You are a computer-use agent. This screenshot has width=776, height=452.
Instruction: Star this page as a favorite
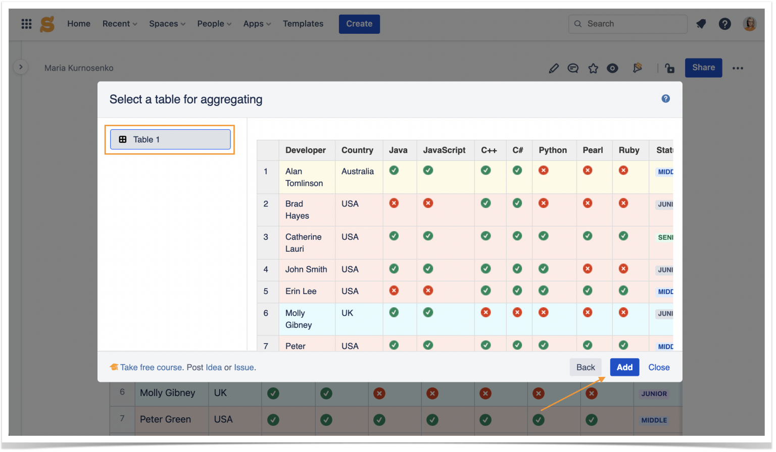[593, 68]
